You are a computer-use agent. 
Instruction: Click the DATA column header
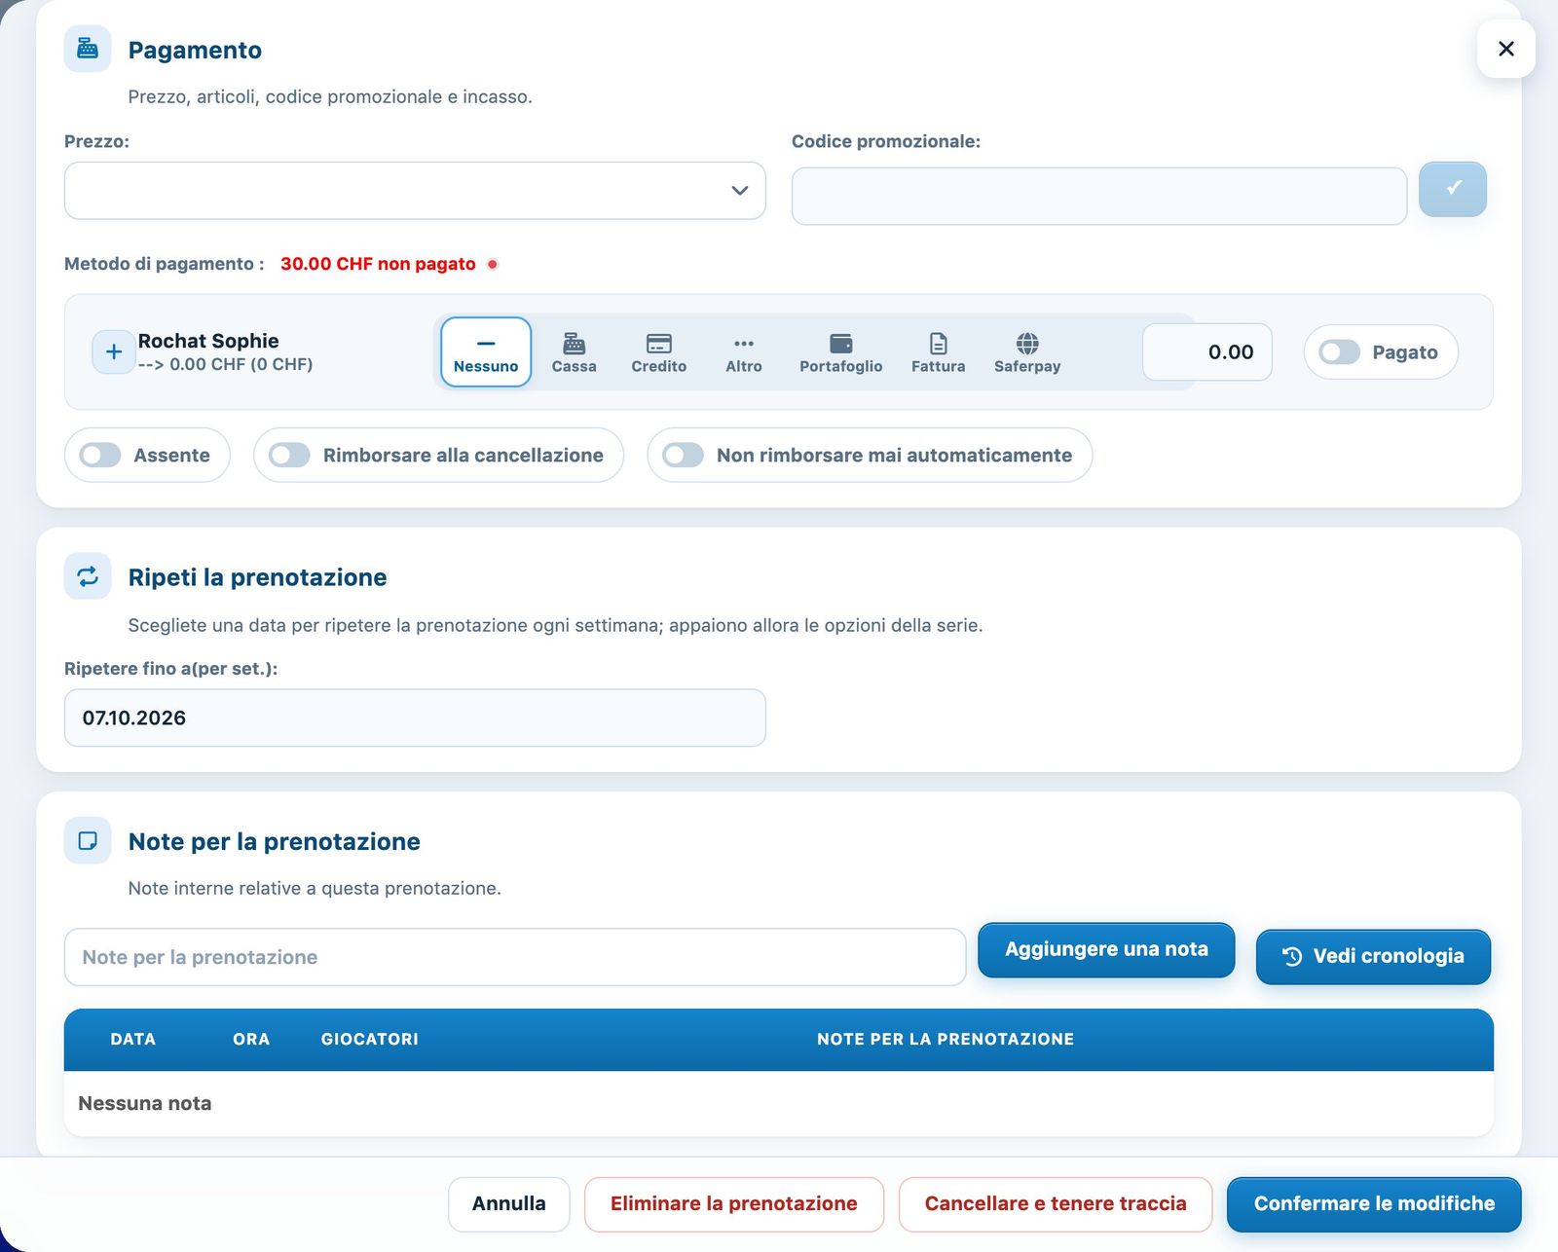(x=133, y=1039)
